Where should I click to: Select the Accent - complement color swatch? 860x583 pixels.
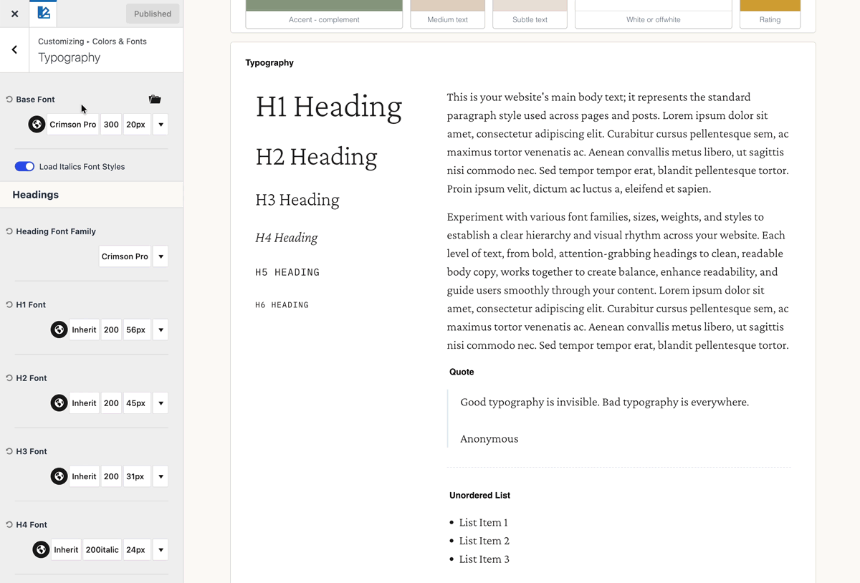tap(324, 14)
